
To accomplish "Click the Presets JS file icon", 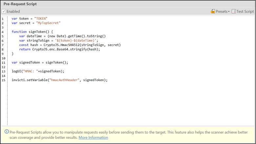I will pos(213,11).
